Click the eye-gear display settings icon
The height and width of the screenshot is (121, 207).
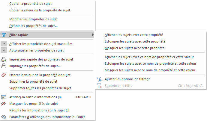[4, 117]
